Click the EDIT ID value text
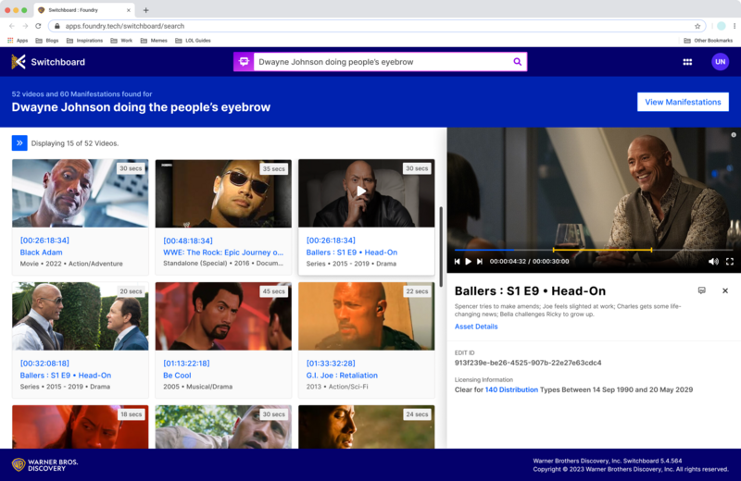This screenshot has width=741, height=481. point(528,363)
